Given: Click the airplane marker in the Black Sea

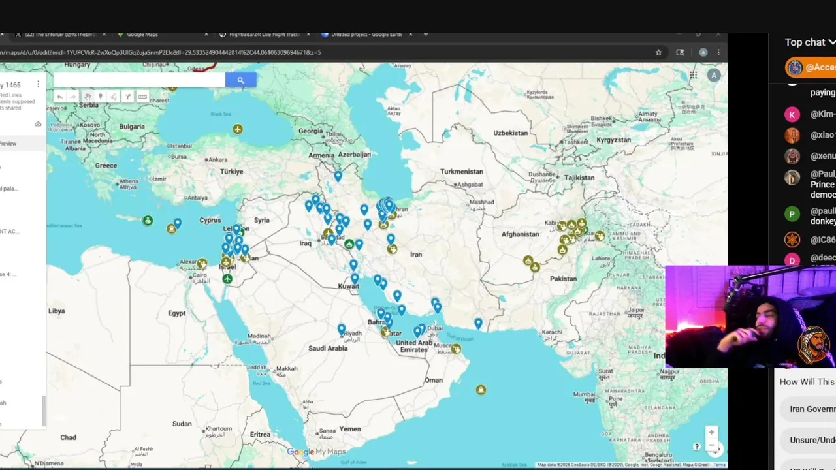Looking at the screenshot, I should point(238,129).
